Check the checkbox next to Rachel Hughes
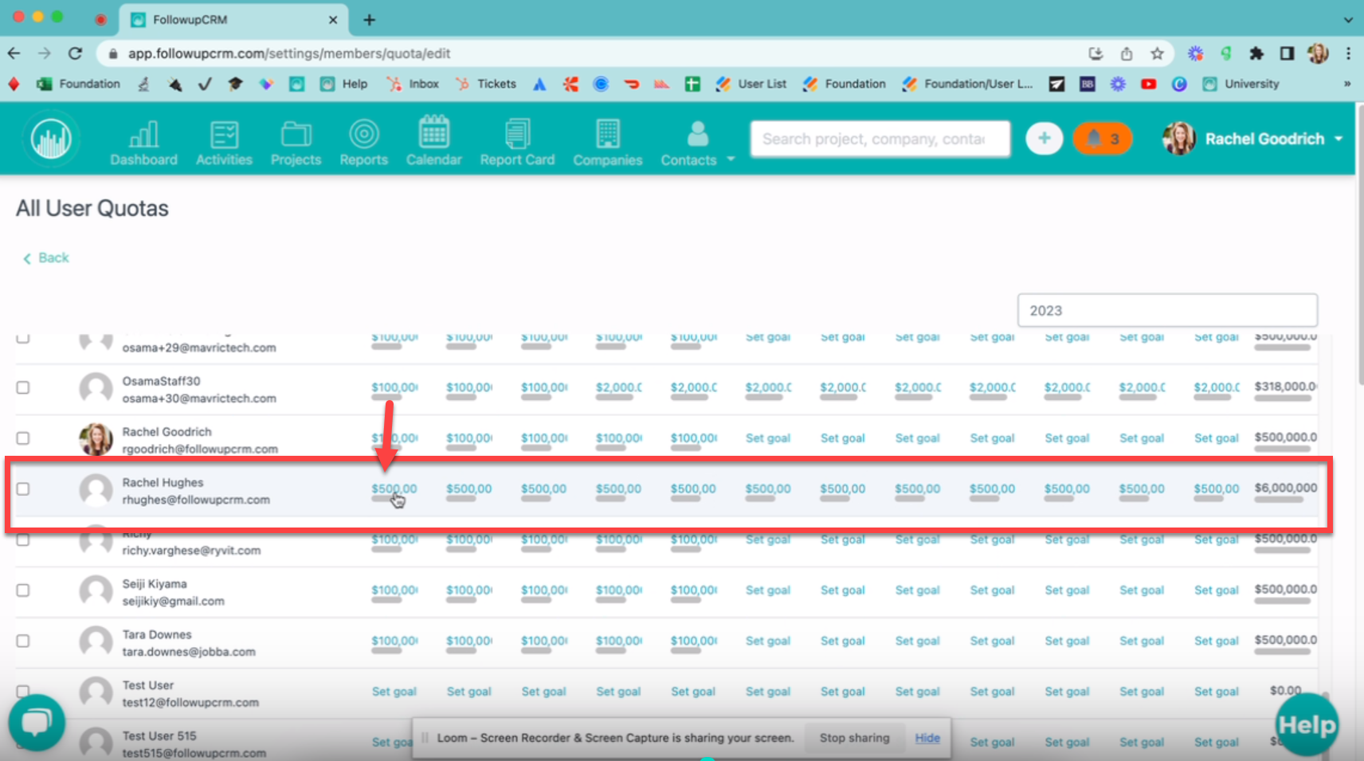Image resolution: width=1364 pixels, height=761 pixels. pyautogui.click(x=23, y=488)
